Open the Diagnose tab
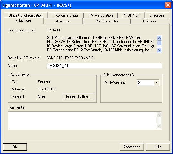The image size is (173, 154). pos(157,15)
